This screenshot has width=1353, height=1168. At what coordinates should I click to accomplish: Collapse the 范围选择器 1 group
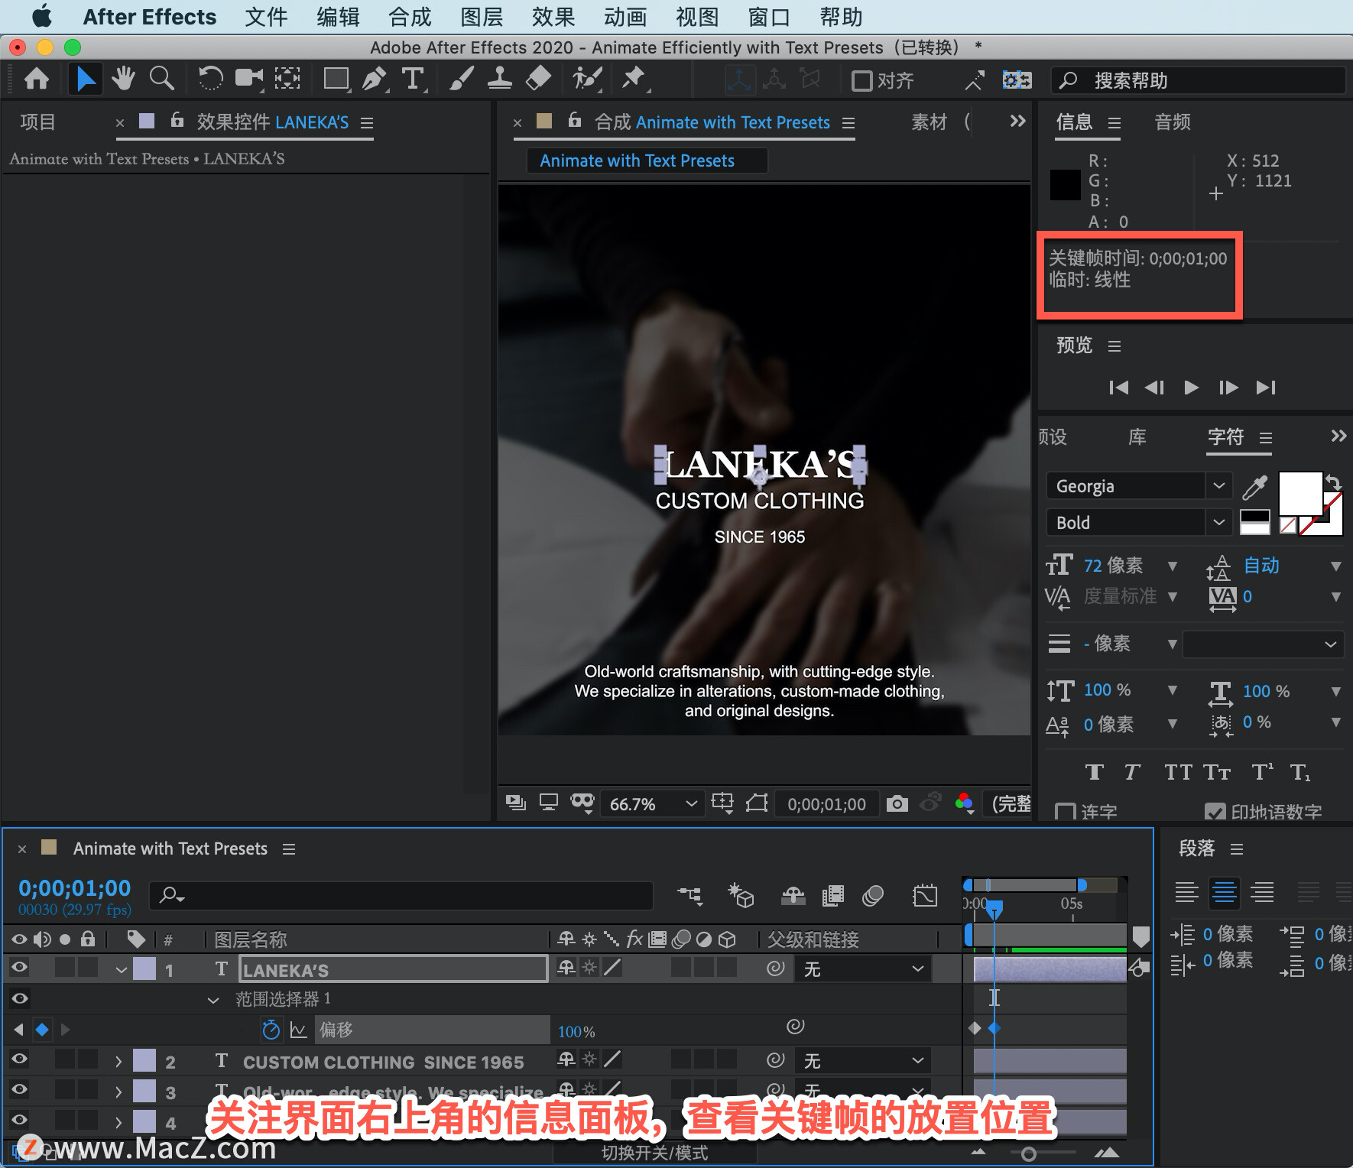pyautogui.click(x=213, y=1000)
